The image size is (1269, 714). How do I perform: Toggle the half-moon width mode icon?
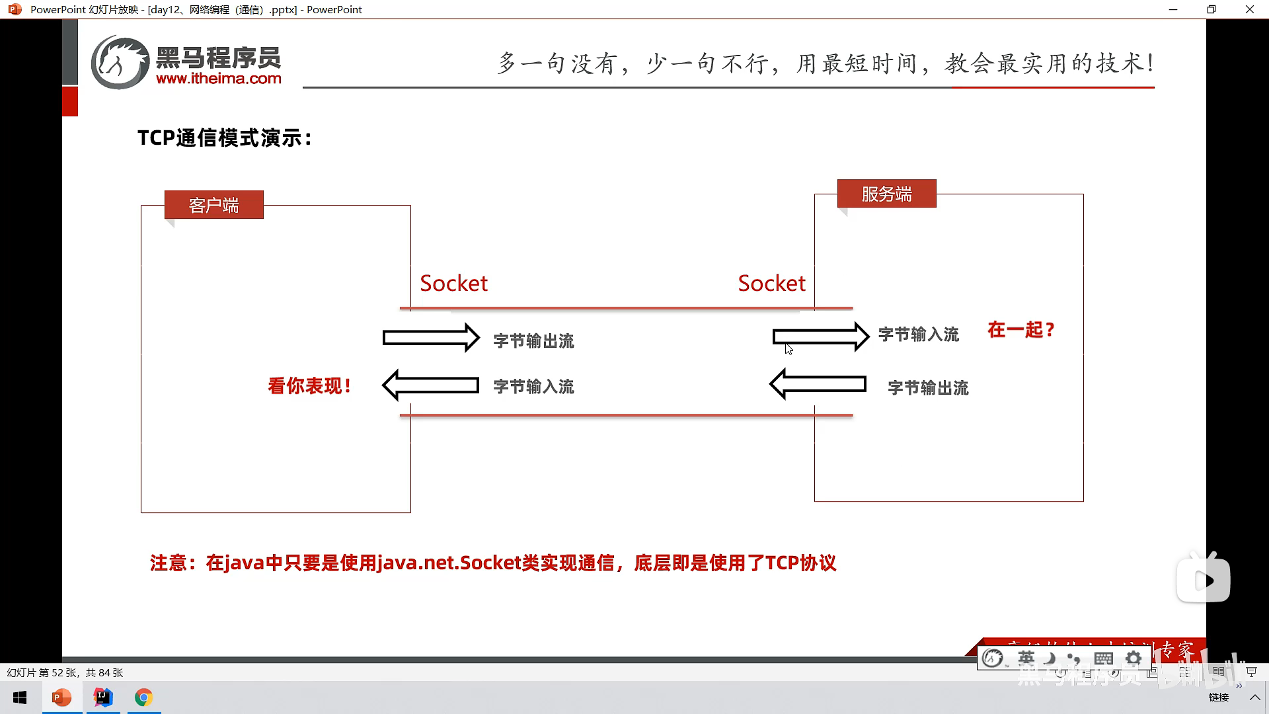point(1050,658)
